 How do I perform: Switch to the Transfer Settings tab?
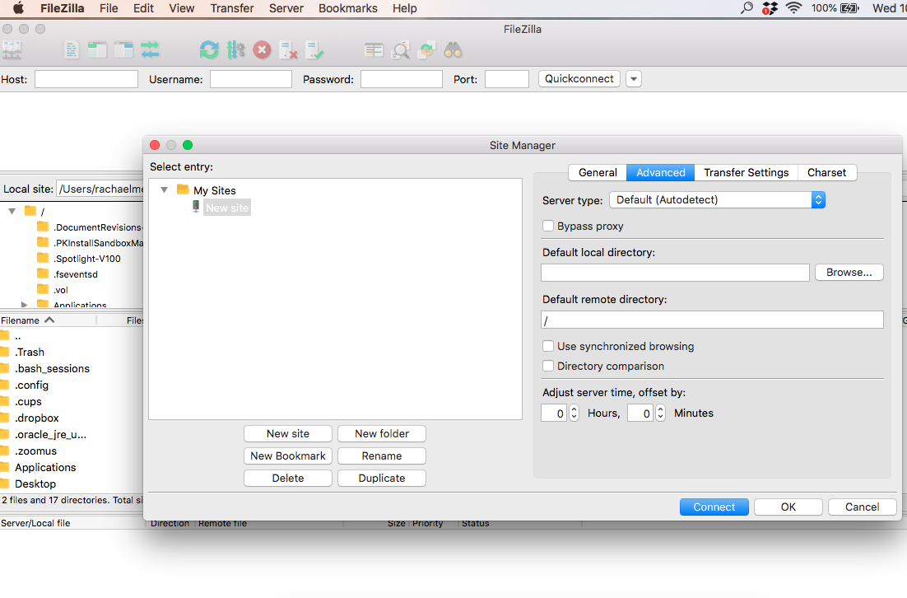click(746, 172)
